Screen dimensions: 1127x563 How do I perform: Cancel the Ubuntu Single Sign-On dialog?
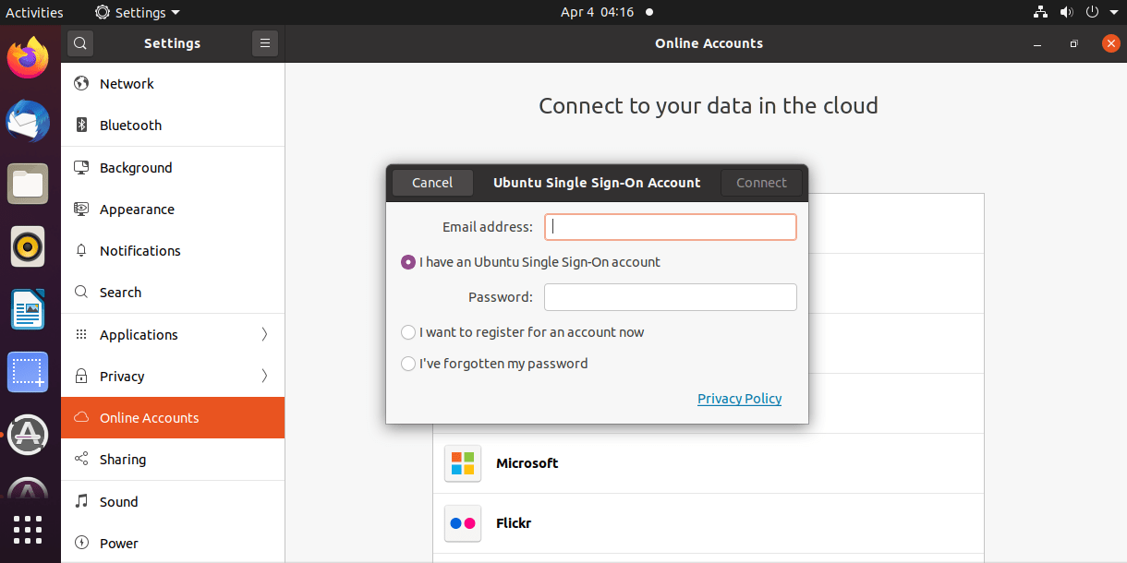431,182
